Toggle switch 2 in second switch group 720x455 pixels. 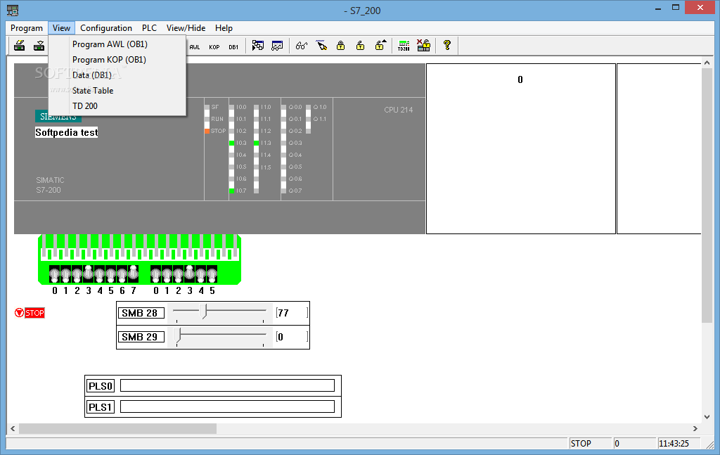point(178,274)
